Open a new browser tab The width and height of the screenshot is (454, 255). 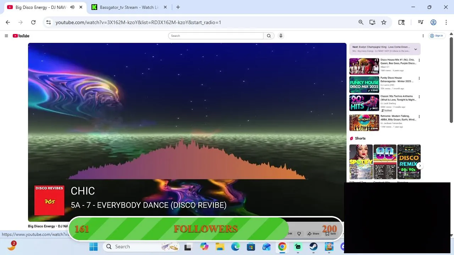(178, 7)
